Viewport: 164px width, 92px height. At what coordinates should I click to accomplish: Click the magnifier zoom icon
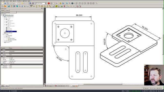pyautogui.click(x=69, y=3)
